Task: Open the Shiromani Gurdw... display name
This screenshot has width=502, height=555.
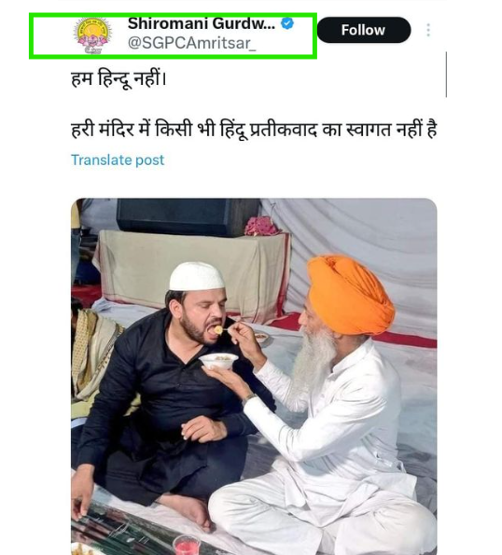Action: 202,23
